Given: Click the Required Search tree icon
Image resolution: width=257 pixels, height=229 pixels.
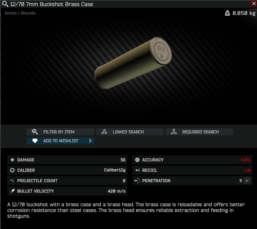Looking at the screenshot, I should click(174, 132).
